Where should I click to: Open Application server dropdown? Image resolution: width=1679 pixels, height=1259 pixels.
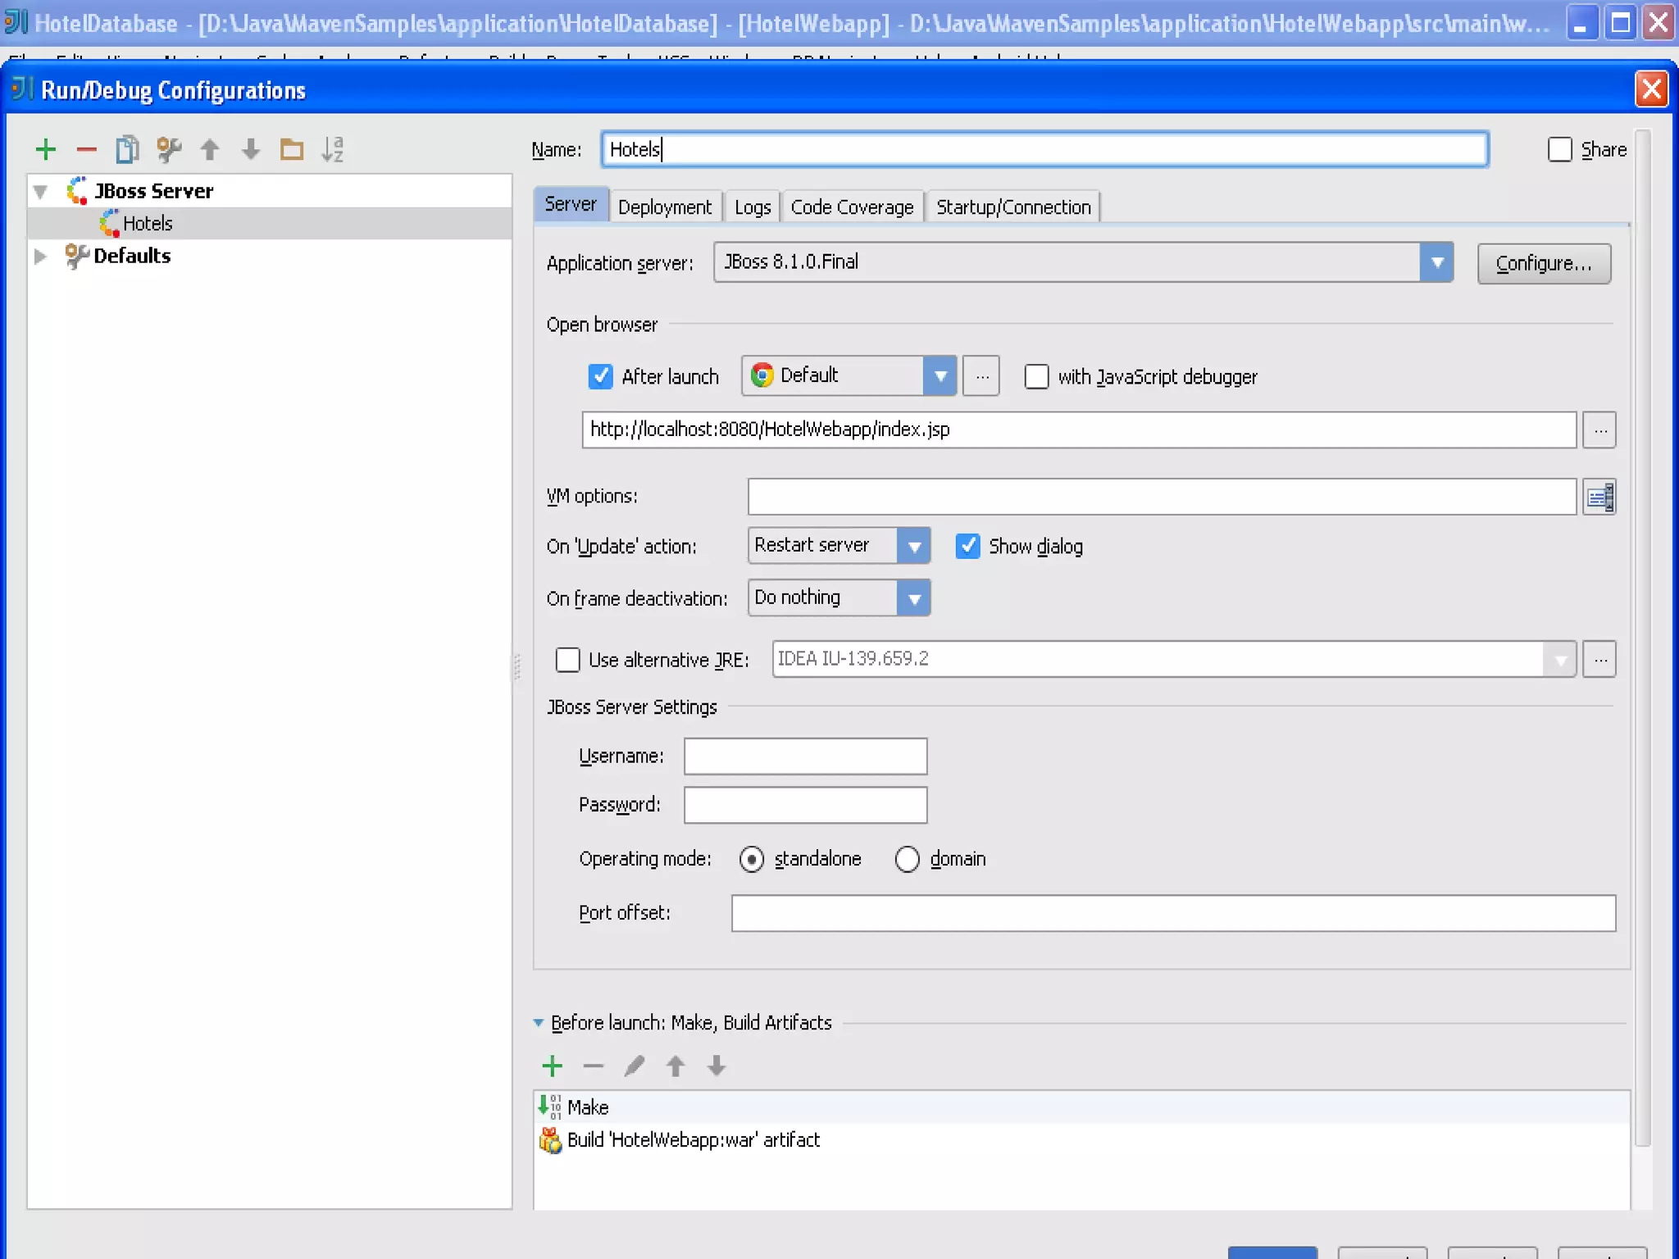pyautogui.click(x=1436, y=262)
